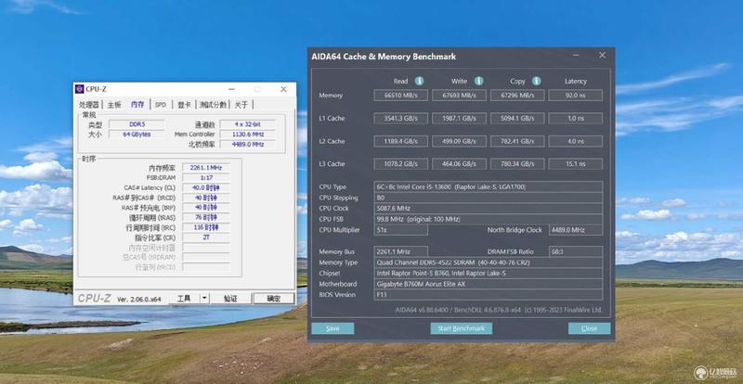Click L3 Cache Copy value 780.34 GB/s
Image resolution: width=743 pixels, height=384 pixels.
point(517,164)
